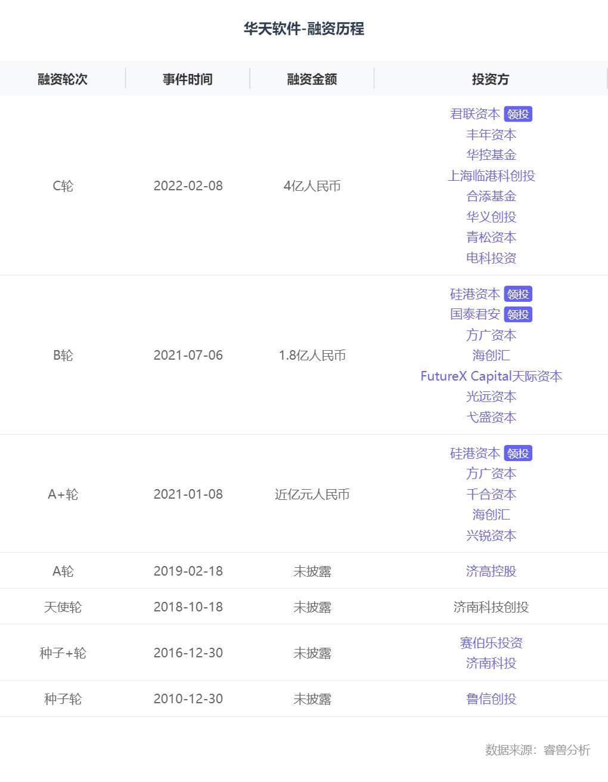This screenshot has width=608, height=782.
Task: Click the 青松资本 investor link
Action: [x=491, y=237]
